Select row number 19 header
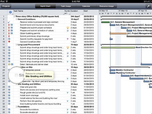The width and height of the screenshot is (152, 114). (4, 67)
